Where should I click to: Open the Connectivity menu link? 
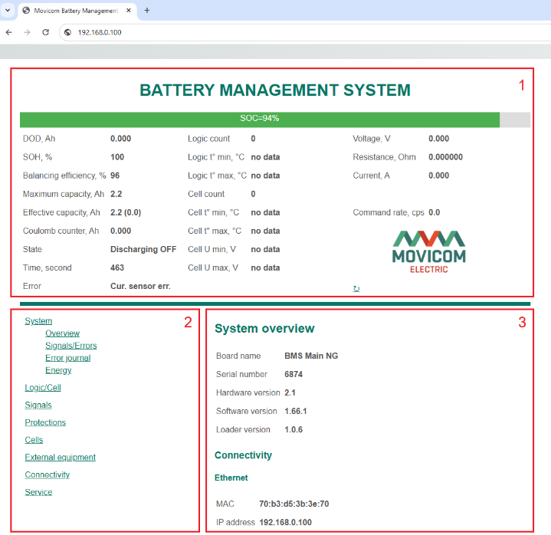(x=47, y=475)
